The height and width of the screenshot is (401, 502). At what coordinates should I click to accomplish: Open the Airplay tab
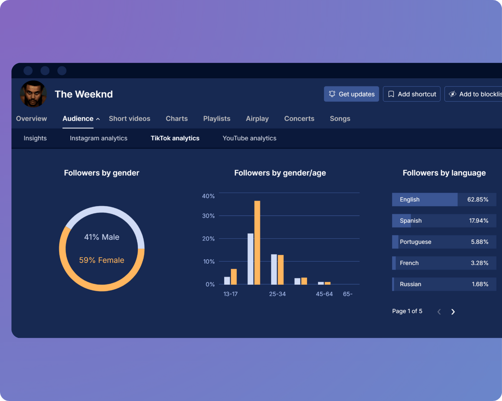tap(257, 118)
